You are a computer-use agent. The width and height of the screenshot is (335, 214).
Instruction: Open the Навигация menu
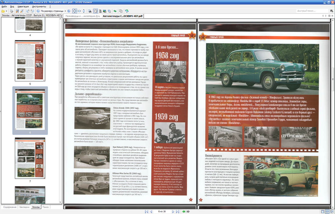pos(23,6)
